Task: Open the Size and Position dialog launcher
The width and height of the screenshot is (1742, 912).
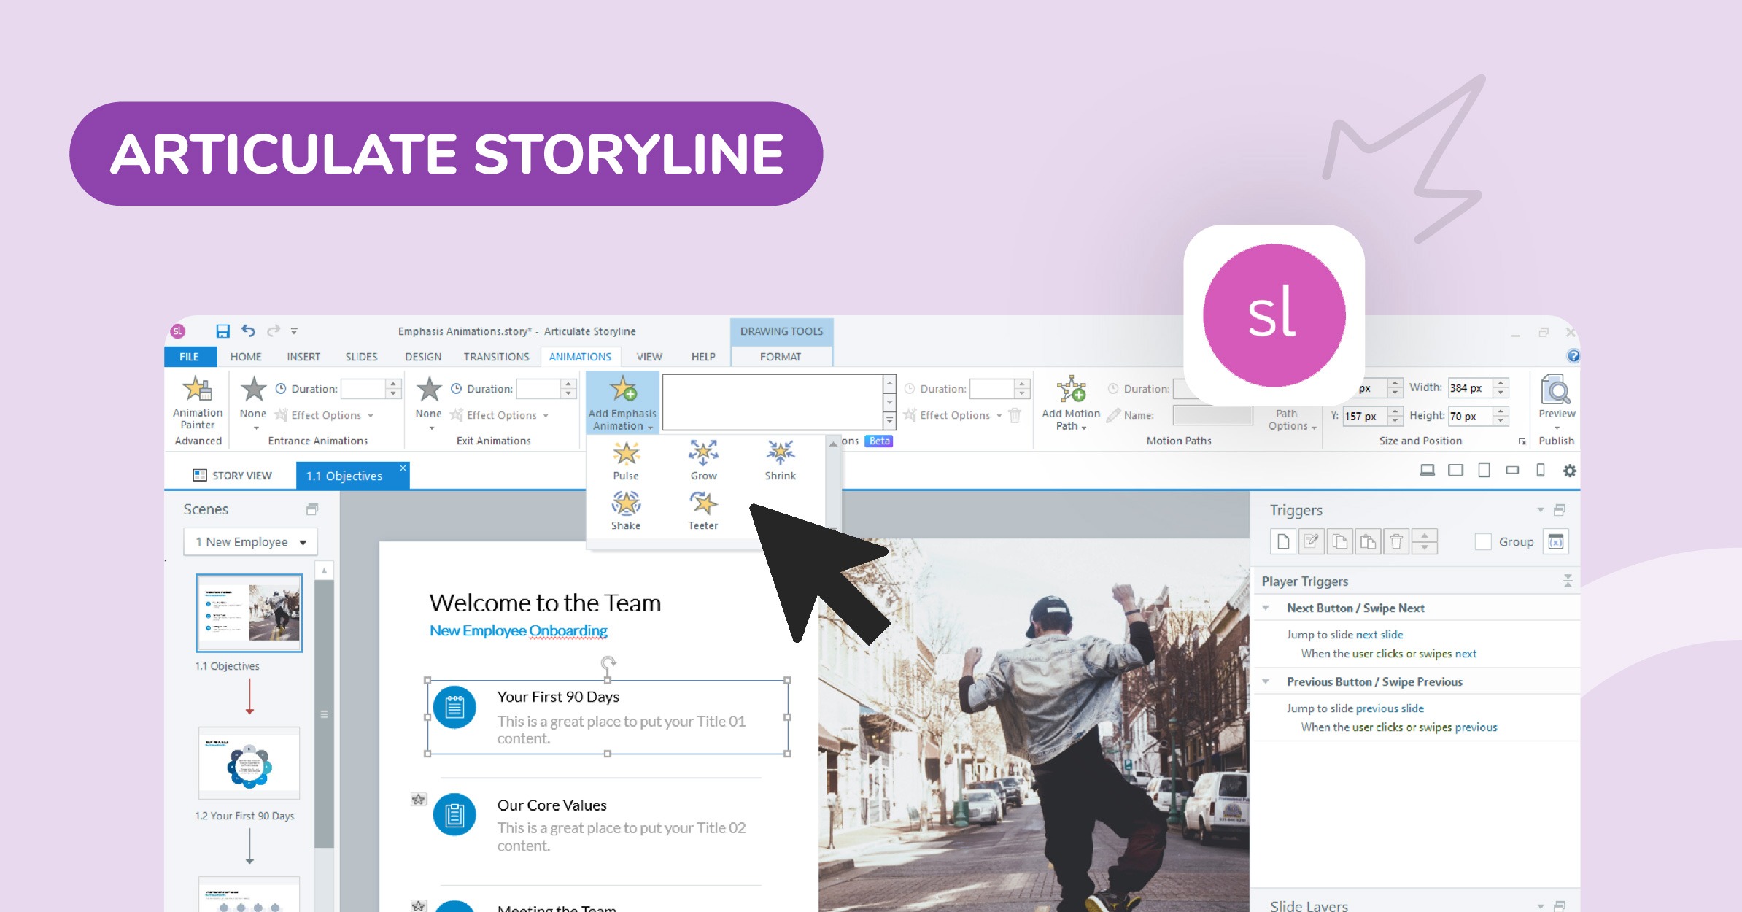Action: pos(1522,441)
